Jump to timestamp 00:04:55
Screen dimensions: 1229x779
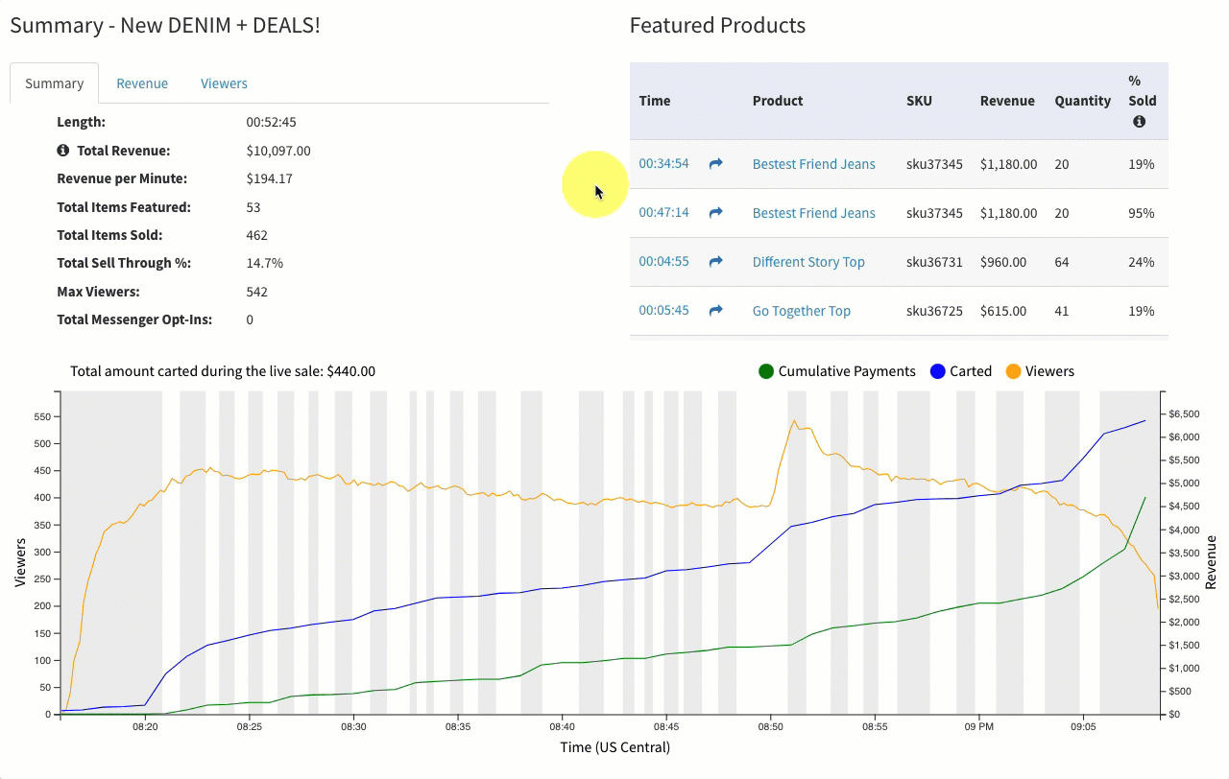[x=663, y=262]
